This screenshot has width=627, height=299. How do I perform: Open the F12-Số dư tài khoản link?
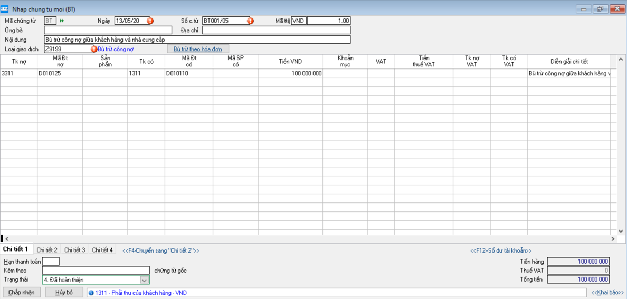pyautogui.click(x=500, y=251)
